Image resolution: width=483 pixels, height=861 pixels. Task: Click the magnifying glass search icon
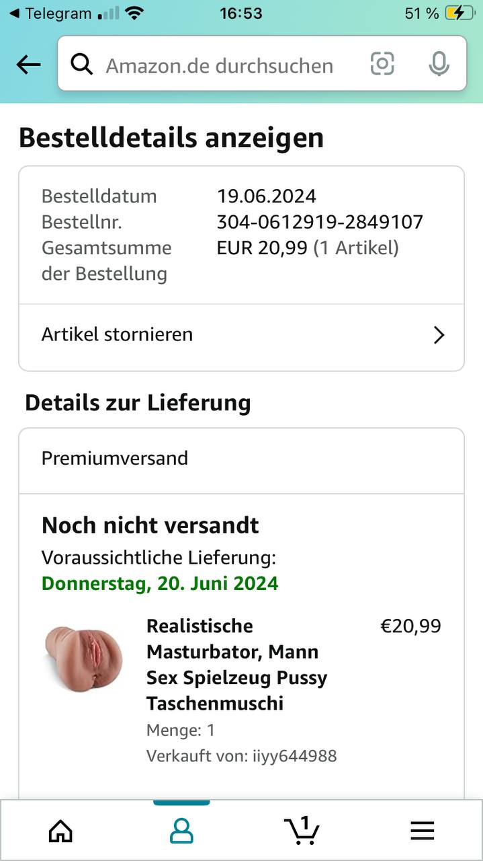81,65
